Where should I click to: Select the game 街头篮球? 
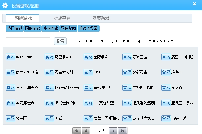(x=179, y=118)
